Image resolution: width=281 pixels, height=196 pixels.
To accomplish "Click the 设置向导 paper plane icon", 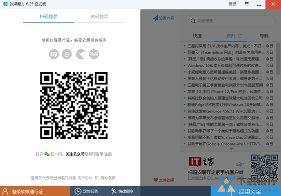I will coord(155,19).
